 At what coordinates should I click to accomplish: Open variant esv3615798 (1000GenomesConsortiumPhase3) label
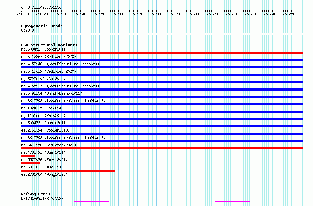click(63, 138)
